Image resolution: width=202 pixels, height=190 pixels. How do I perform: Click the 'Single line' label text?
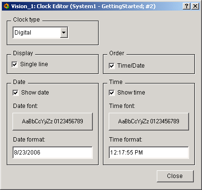click(x=34, y=64)
